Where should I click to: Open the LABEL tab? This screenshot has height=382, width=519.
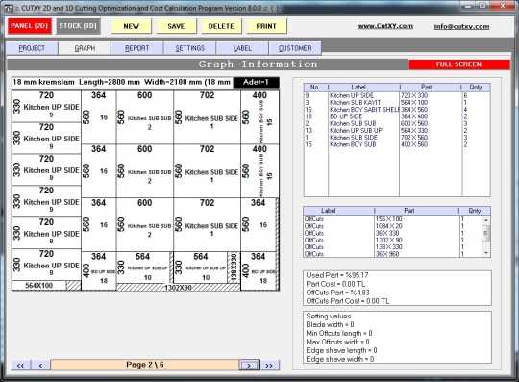(x=242, y=48)
